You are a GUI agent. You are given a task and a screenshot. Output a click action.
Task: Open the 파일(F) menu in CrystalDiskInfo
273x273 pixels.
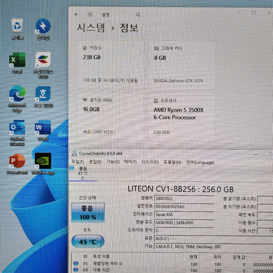(x=78, y=162)
